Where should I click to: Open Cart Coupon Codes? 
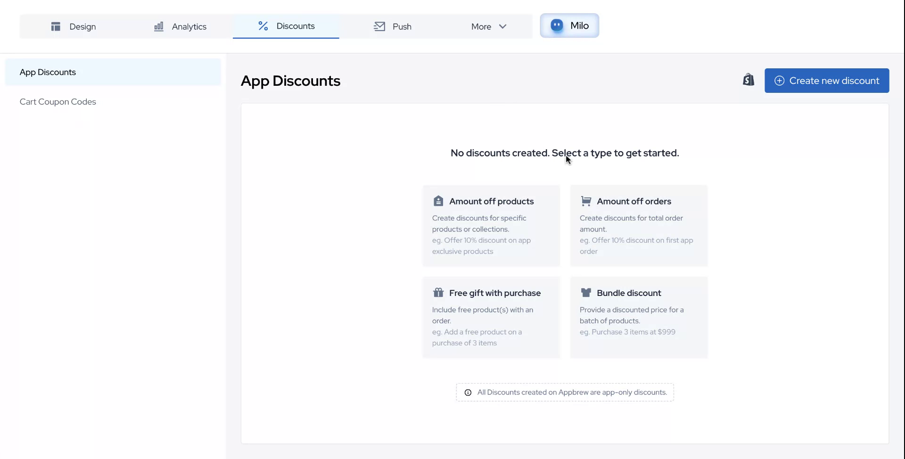click(x=58, y=101)
